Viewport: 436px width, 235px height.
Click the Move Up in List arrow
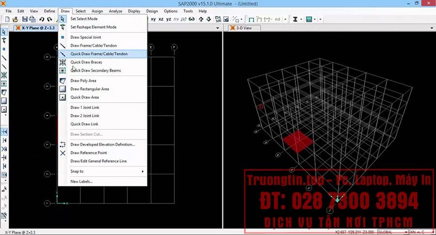pyautogui.click(x=201, y=19)
